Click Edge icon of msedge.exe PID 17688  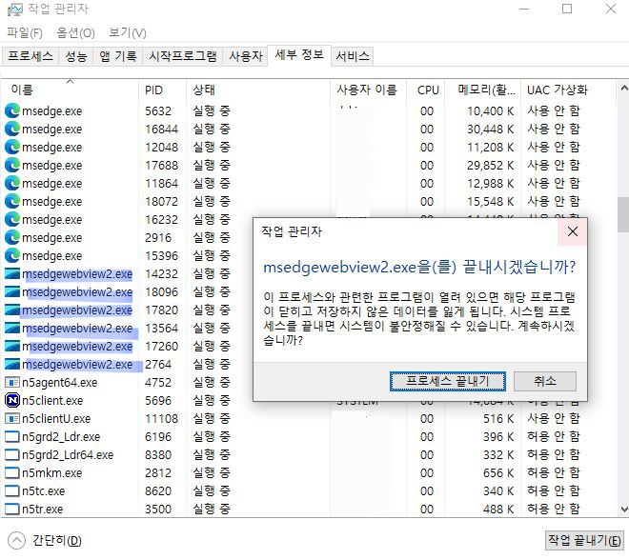pos(12,165)
